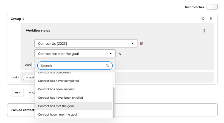Remove the goal condition with the X

(x=120, y=54)
